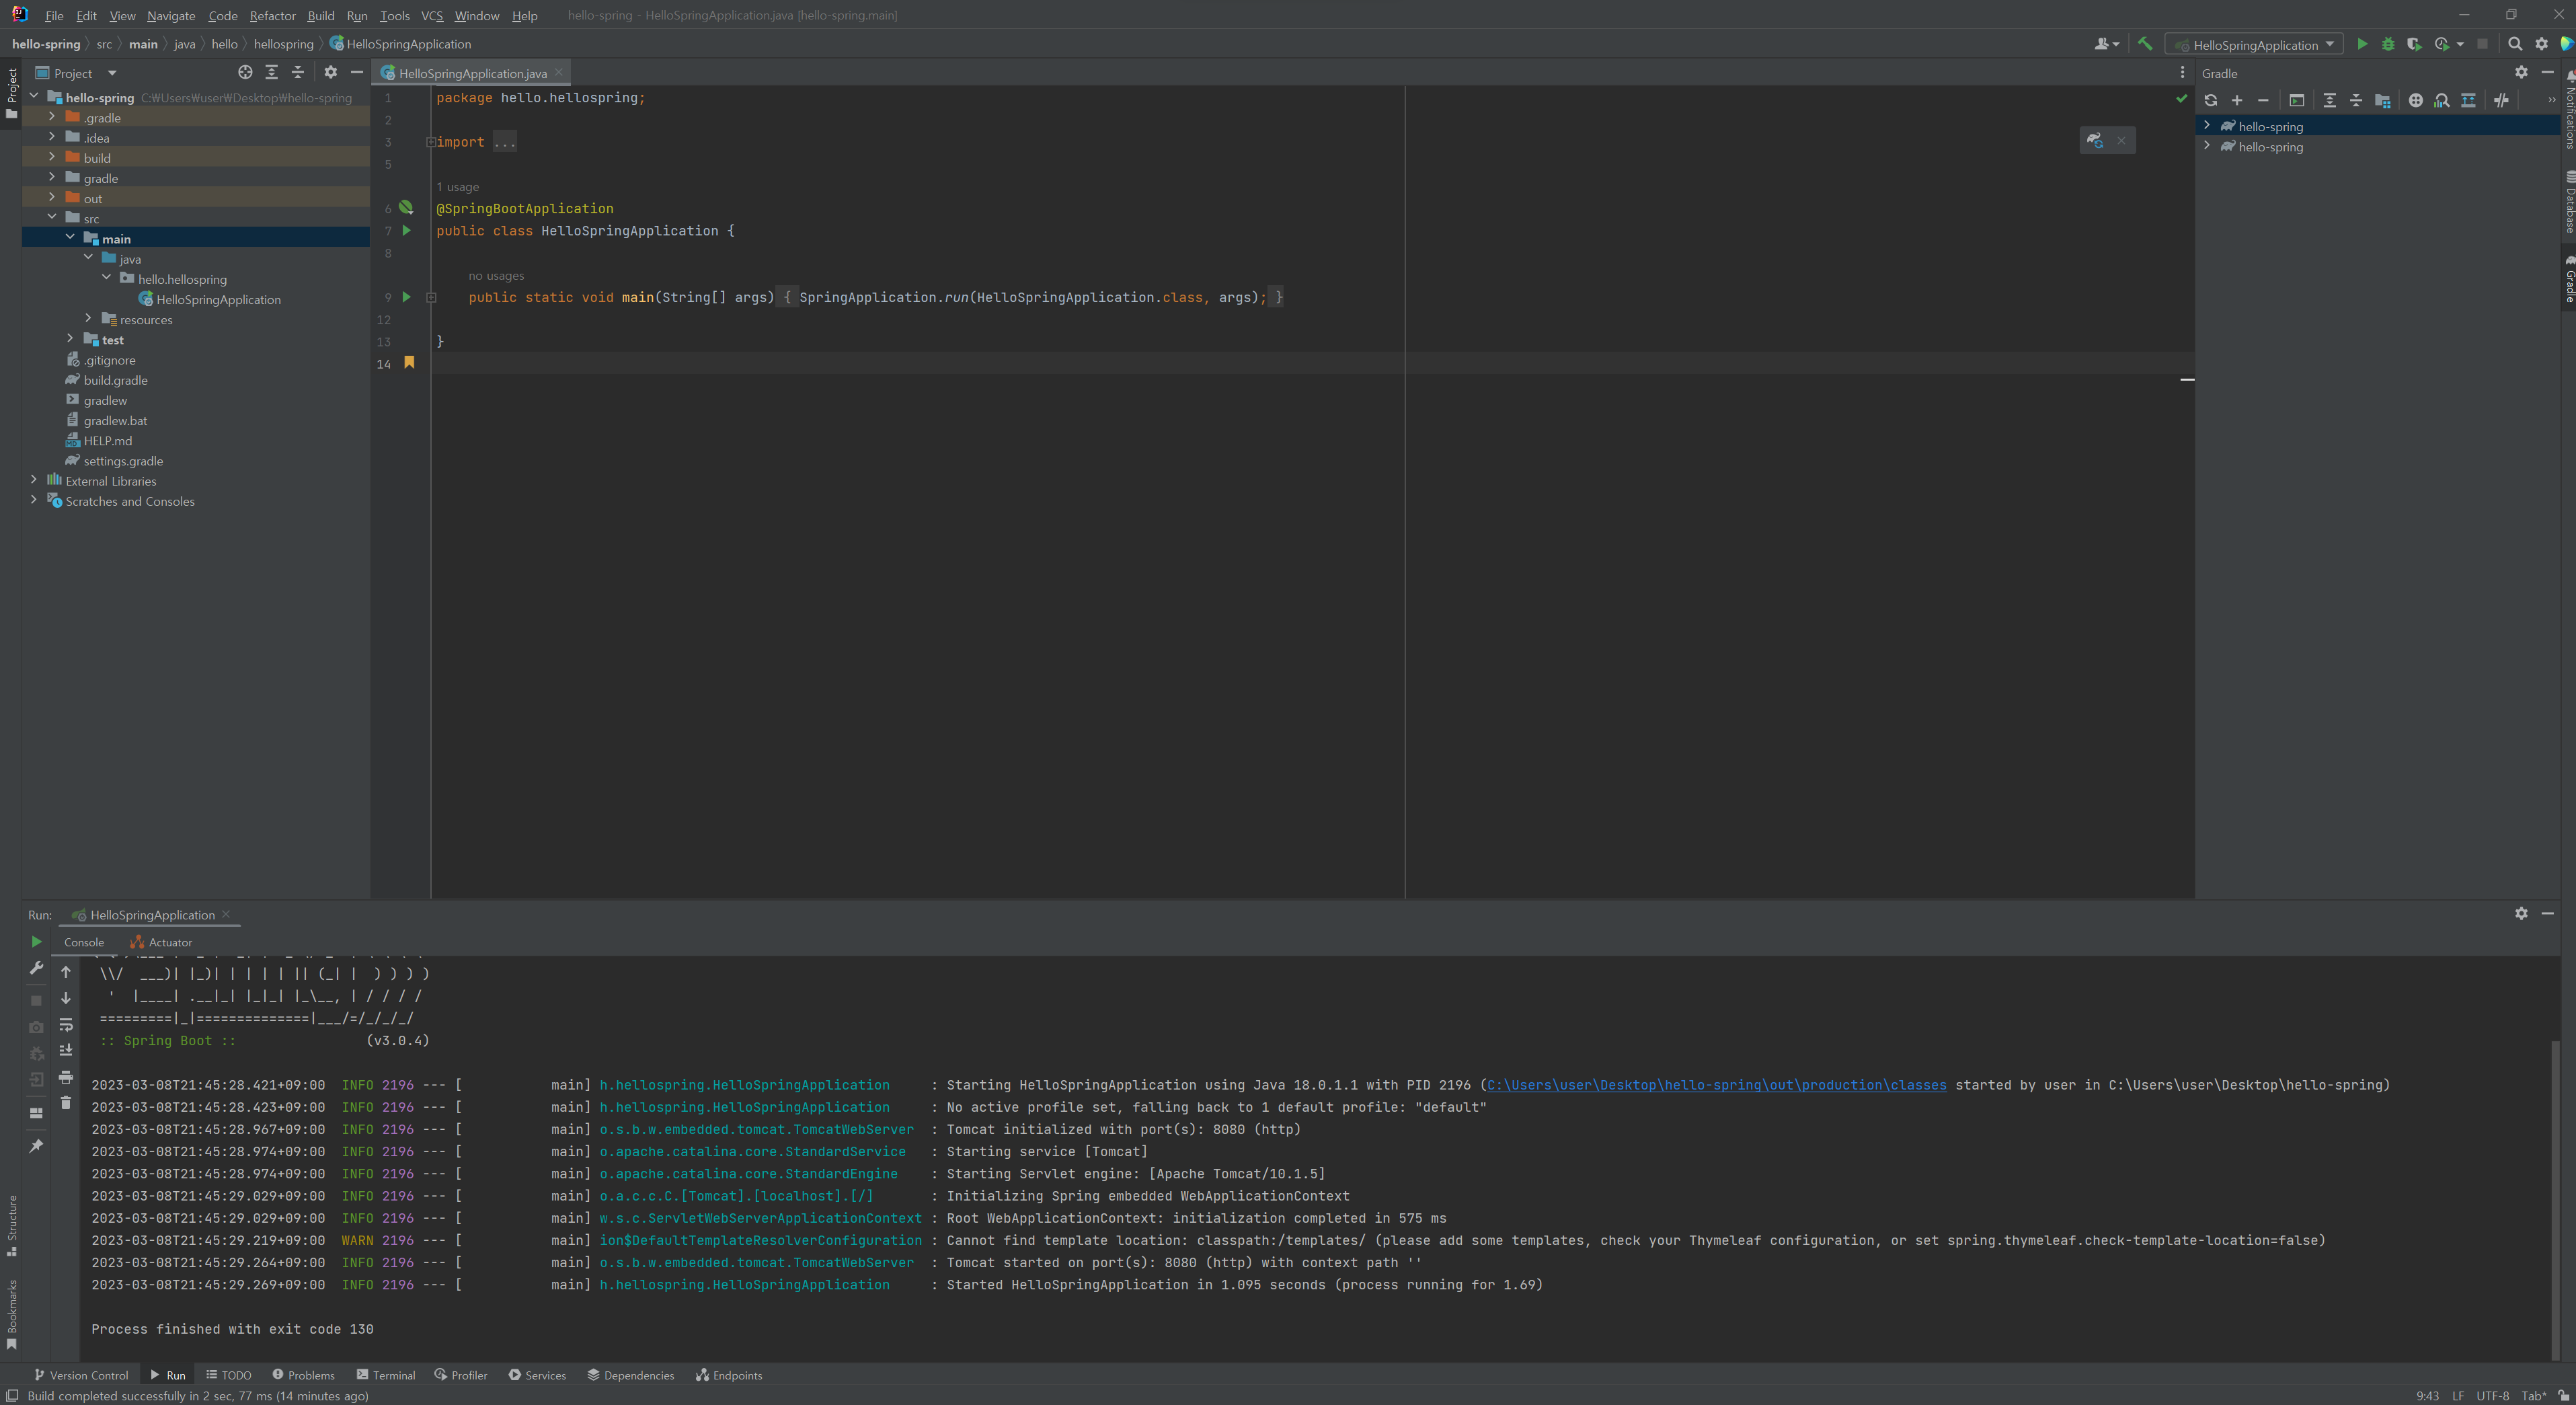Toggle soft-wrap in the console output

(x=66, y=1025)
